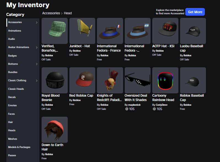Open the Luobu Baseball cap title link
This screenshot has height=162, width=220.
coord(192,48)
